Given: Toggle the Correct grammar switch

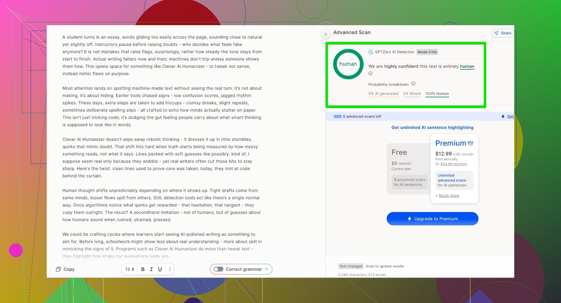Looking at the screenshot, I should tap(218, 269).
